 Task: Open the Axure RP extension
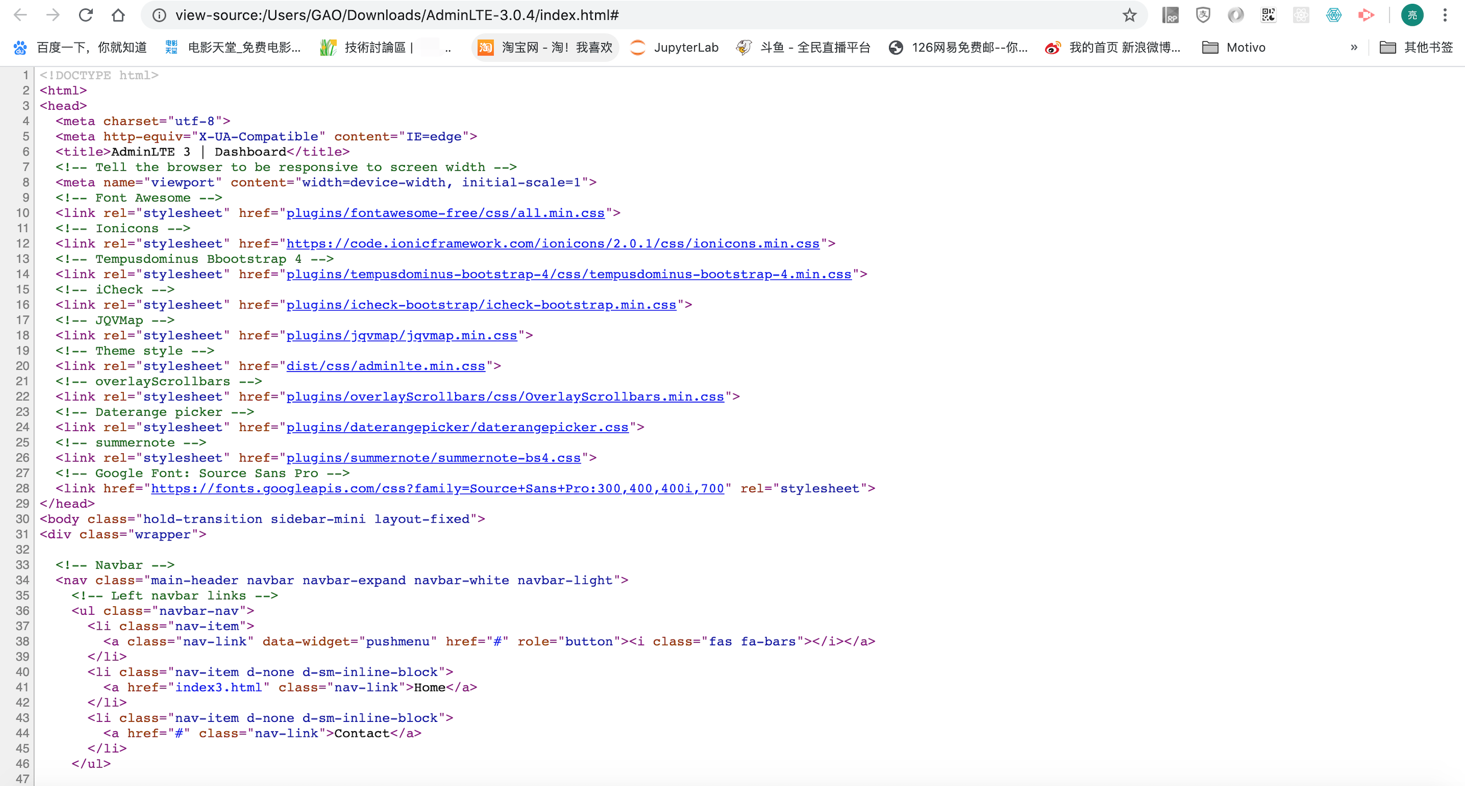pos(1170,16)
